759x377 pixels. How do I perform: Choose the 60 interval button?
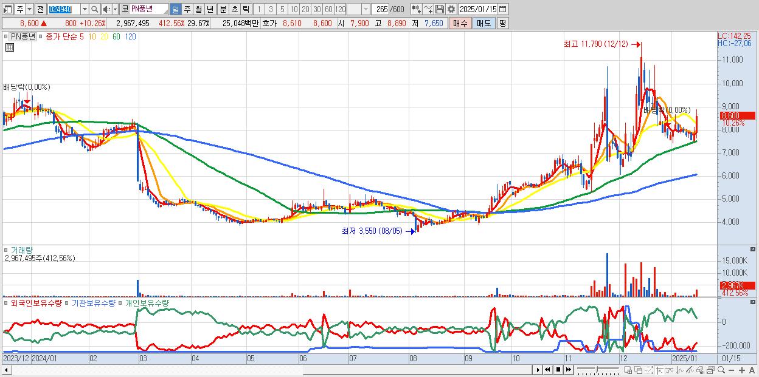click(328, 9)
